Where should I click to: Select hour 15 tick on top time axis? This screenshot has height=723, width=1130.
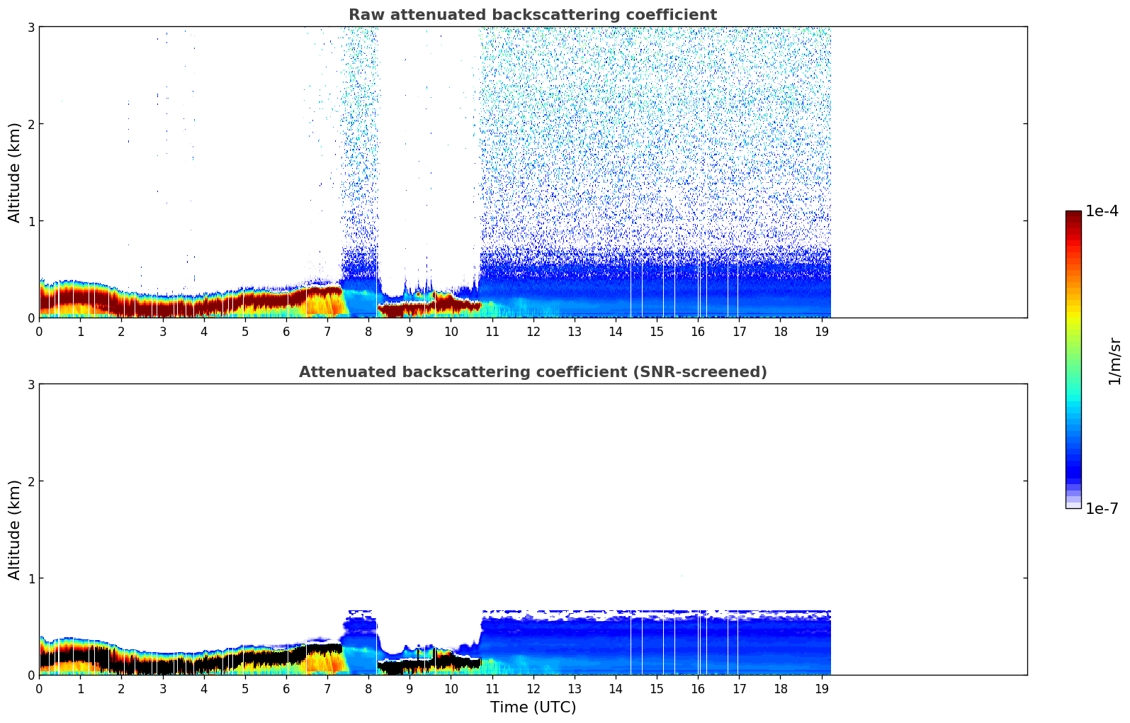pyautogui.click(x=657, y=332)
